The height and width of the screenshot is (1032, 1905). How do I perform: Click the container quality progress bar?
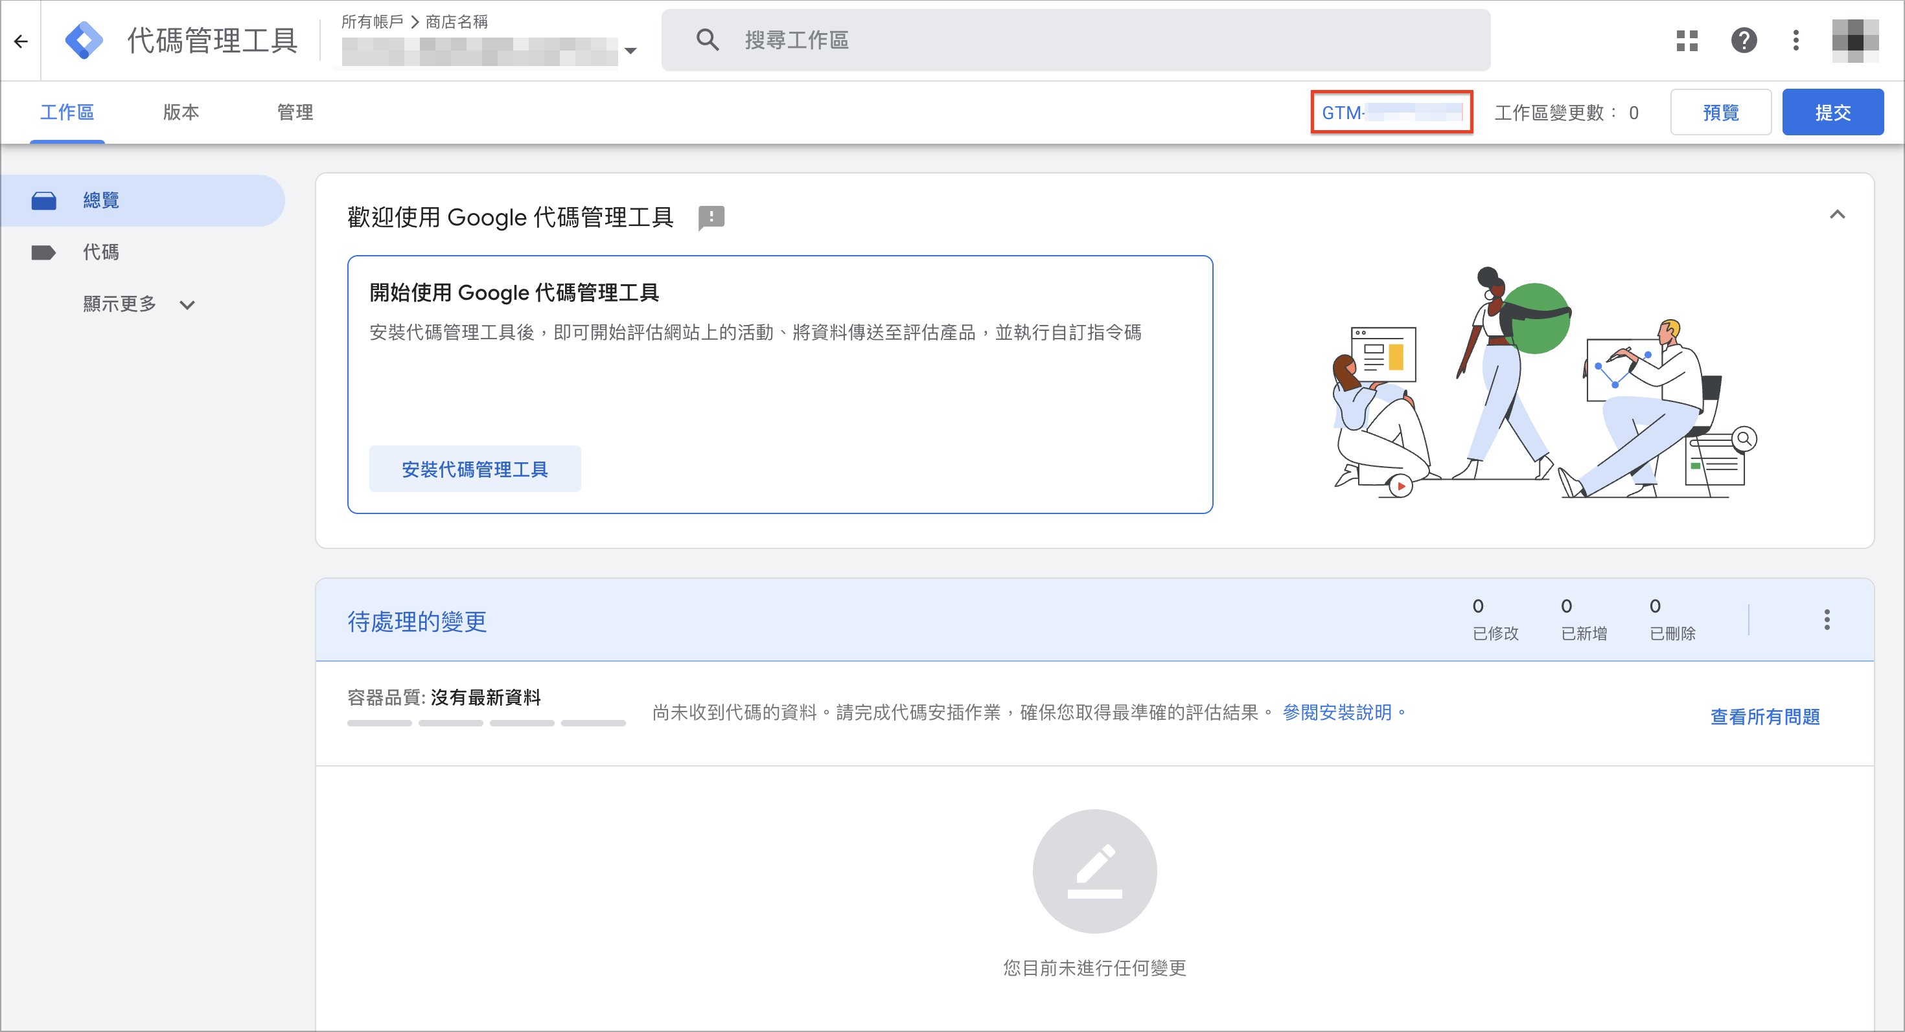487,723
